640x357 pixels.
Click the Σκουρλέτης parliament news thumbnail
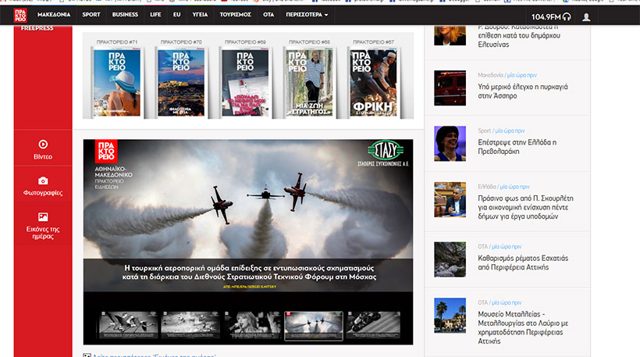tap(450, 199)
